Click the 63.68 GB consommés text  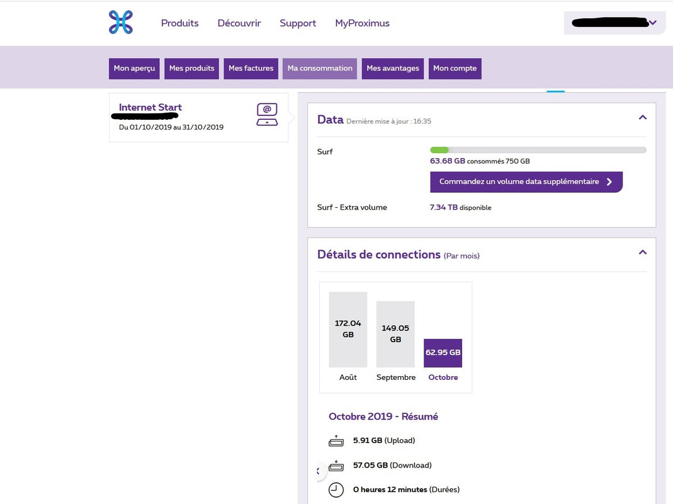point(480,161)
